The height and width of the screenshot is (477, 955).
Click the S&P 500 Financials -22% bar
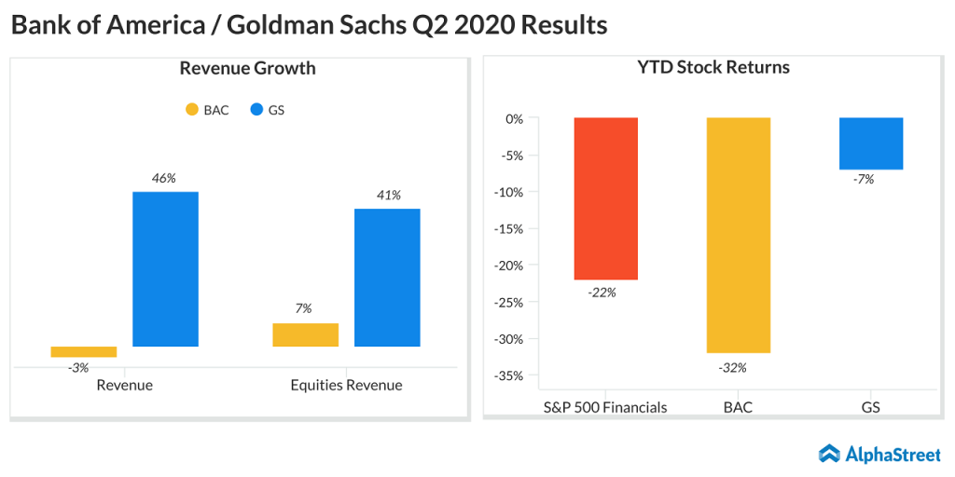click(x=605, y=198)
